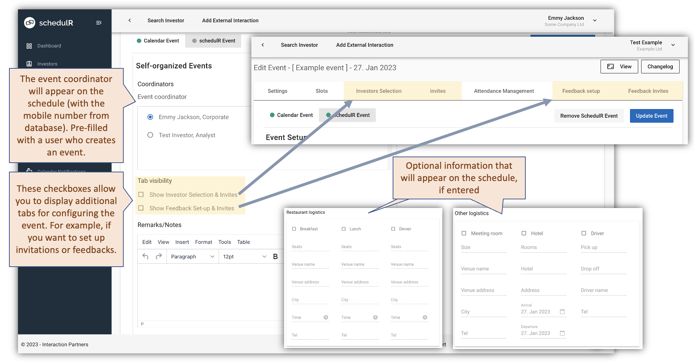694x362 pixels.
Task: Select Test Investor, Analyst as event coordinator
Action: (150, 135)
